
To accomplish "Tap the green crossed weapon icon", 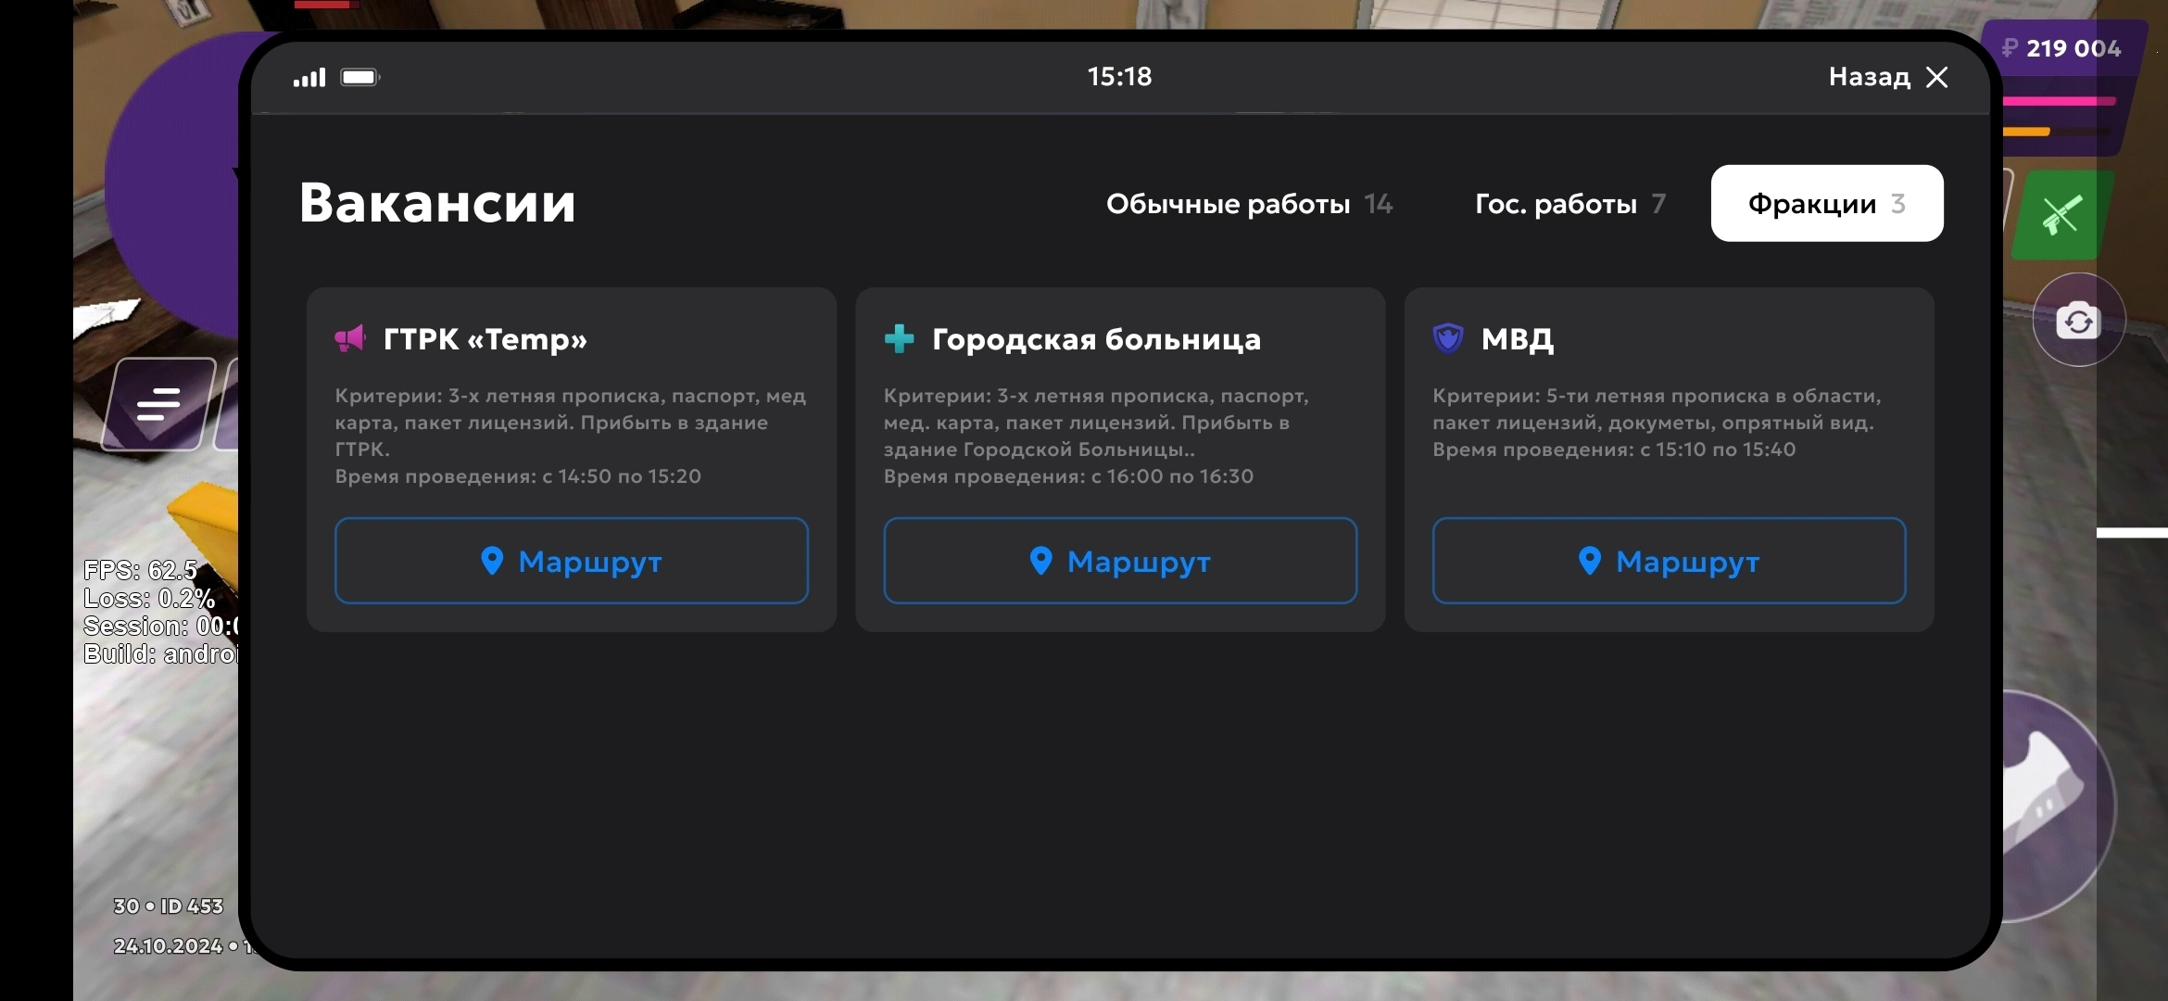I will pyautogui.click(x=2061, y=216).
